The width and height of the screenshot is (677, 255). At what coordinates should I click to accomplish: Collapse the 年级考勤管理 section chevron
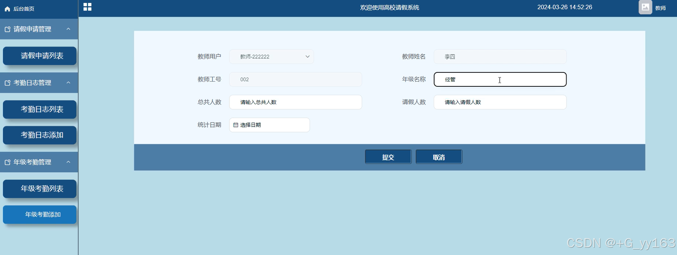(x=68, y=162)
